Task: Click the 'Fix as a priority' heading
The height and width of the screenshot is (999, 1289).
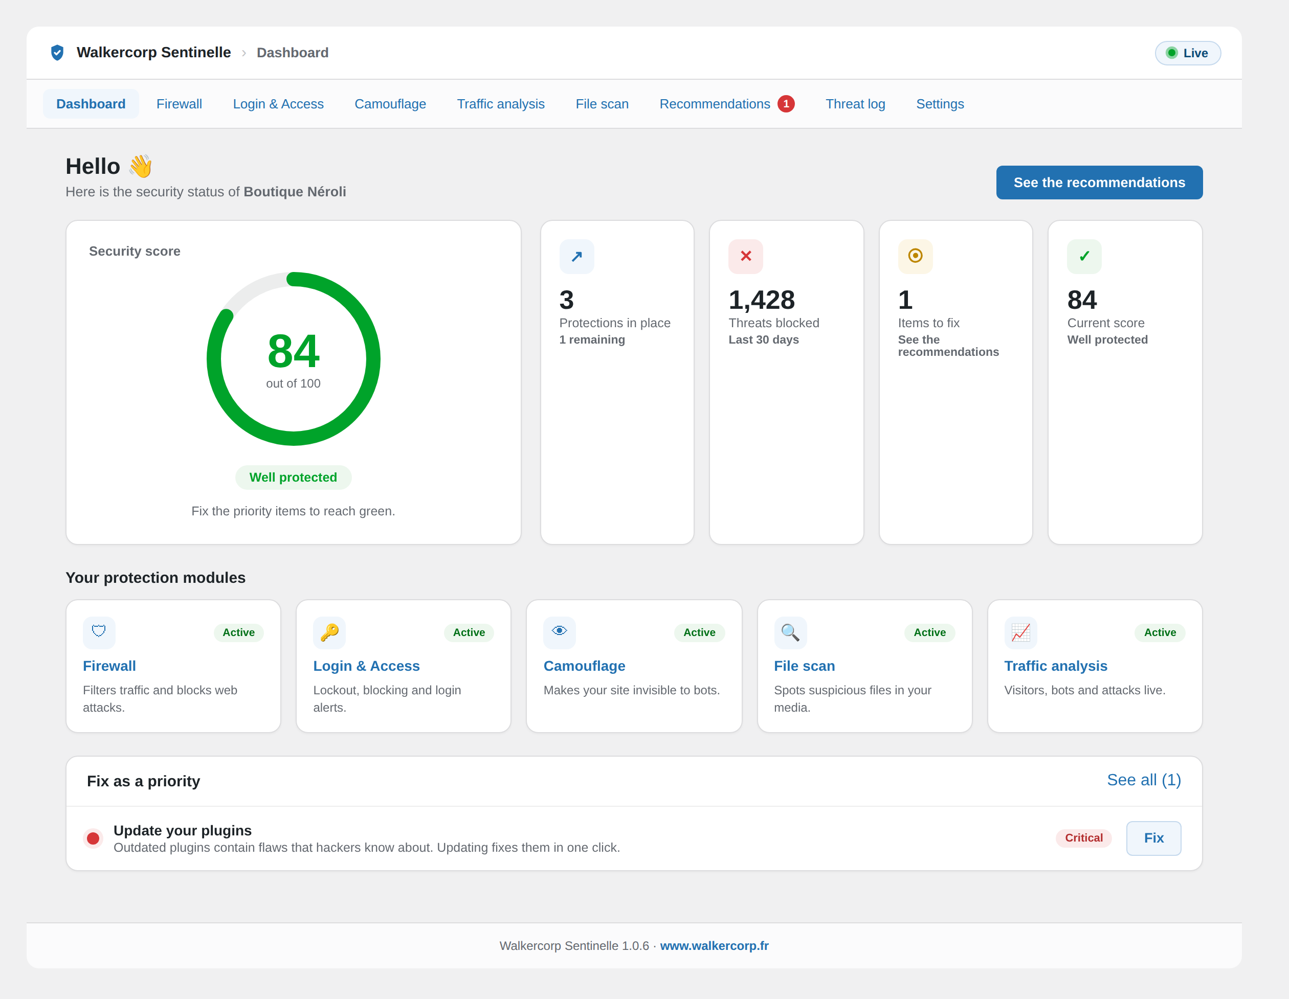Action: pos(143,781)
